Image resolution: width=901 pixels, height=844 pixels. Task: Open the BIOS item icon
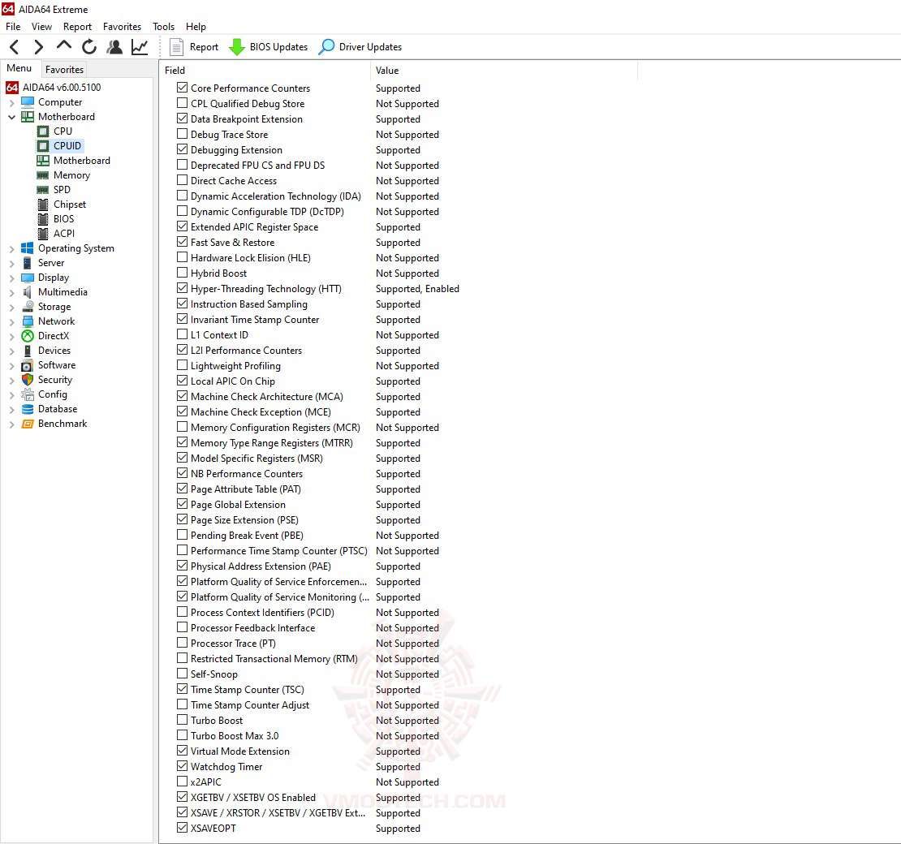tap(43, 219)
